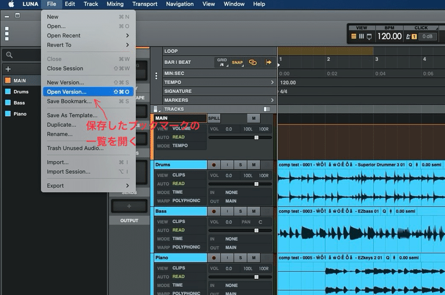445x295 pixels.
Task: Select Trash Unused Audio... menu item
Action: point(88,148)
